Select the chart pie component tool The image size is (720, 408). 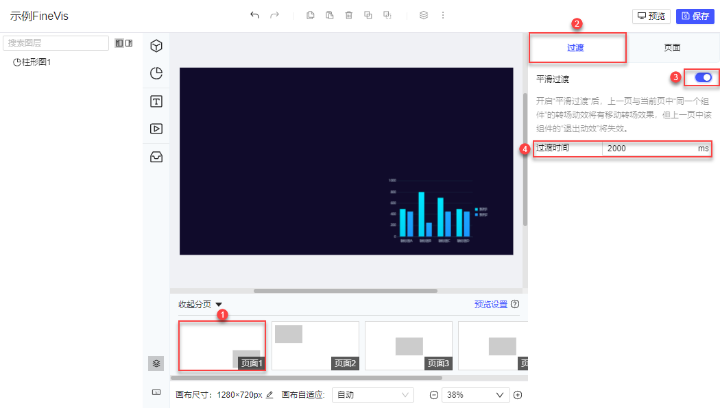pos(156,73)
